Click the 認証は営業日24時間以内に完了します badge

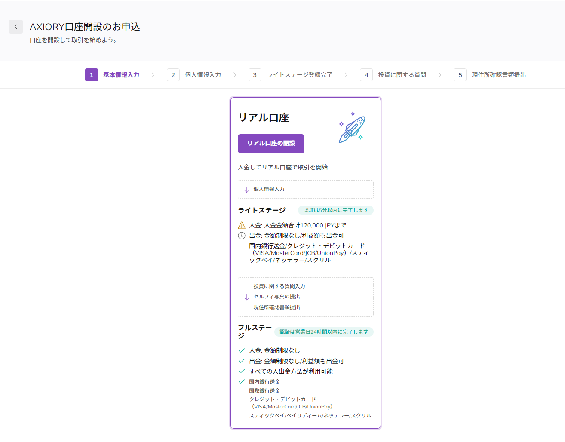click(x=324, y=332)
